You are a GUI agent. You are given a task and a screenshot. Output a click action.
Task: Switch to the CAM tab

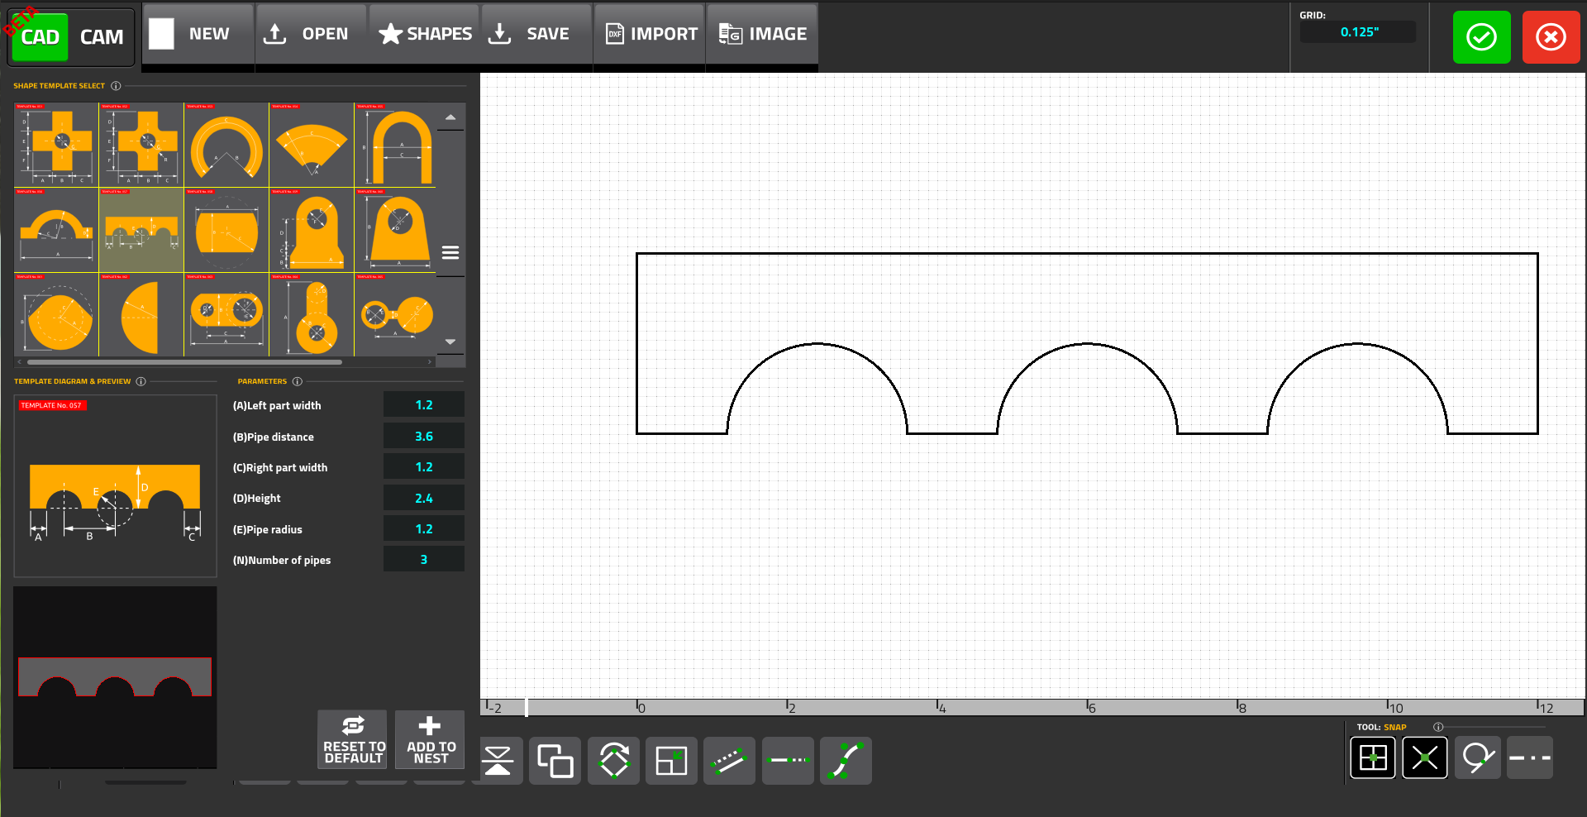coord(101,36)
